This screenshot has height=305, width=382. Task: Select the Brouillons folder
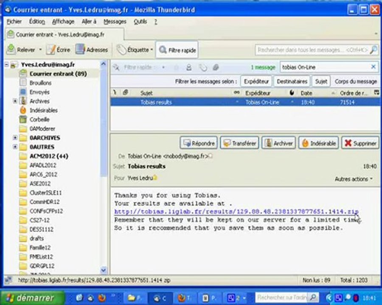pos(40,83)
